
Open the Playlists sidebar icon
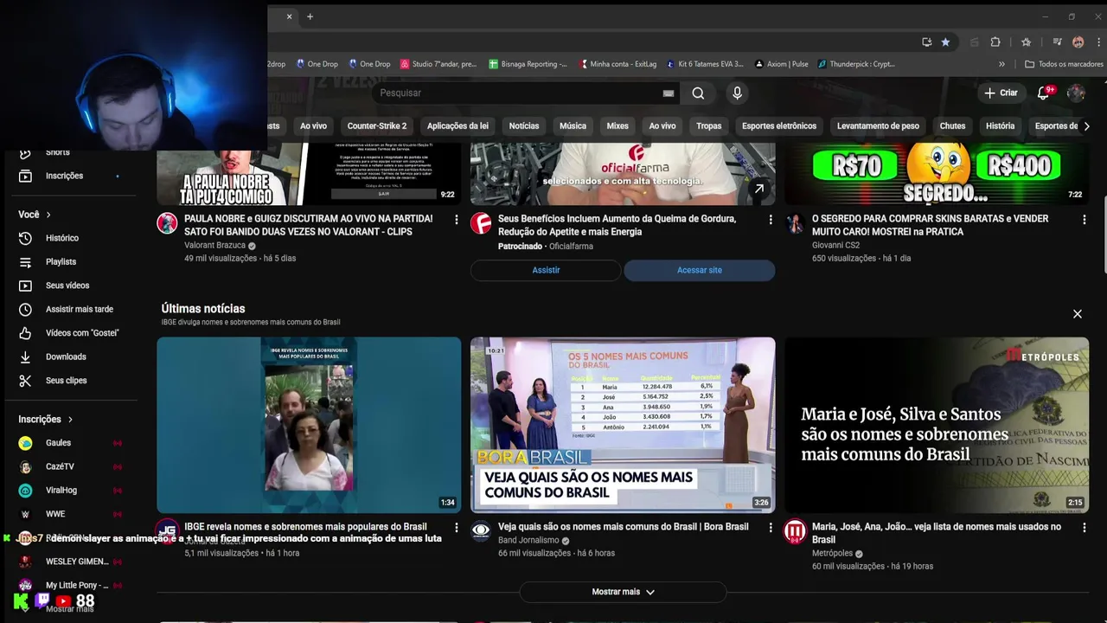click(x=25, y=261)
